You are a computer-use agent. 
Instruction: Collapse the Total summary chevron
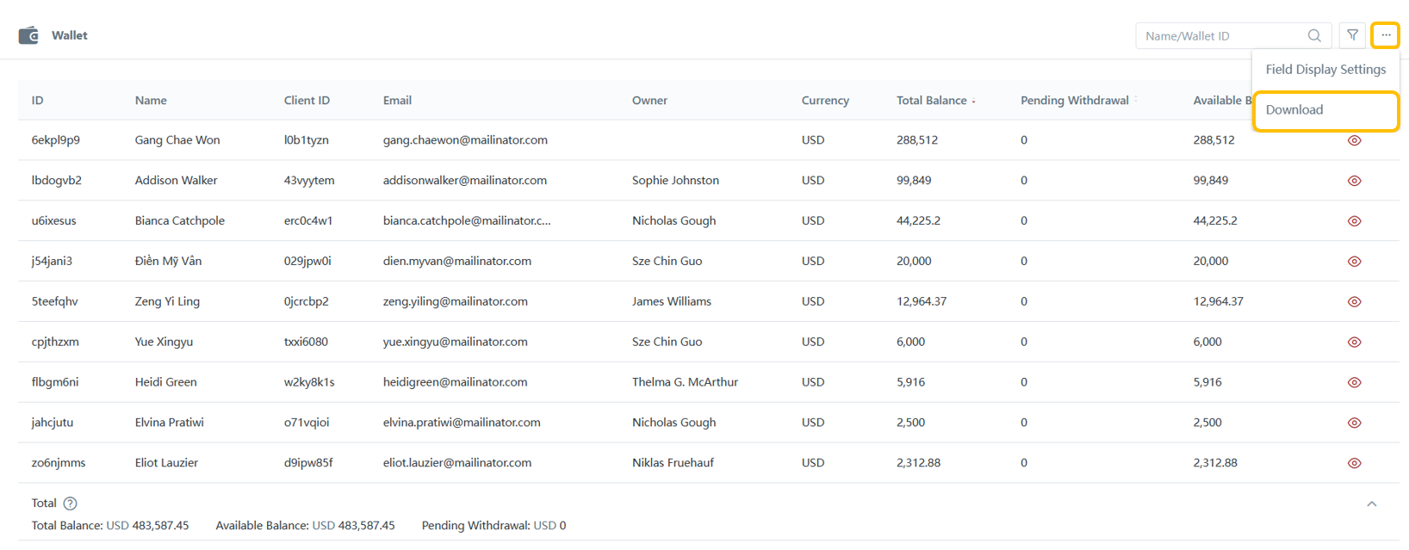[1371, 504]
